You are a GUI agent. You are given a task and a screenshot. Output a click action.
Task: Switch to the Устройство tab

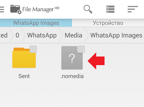(108, 23)
